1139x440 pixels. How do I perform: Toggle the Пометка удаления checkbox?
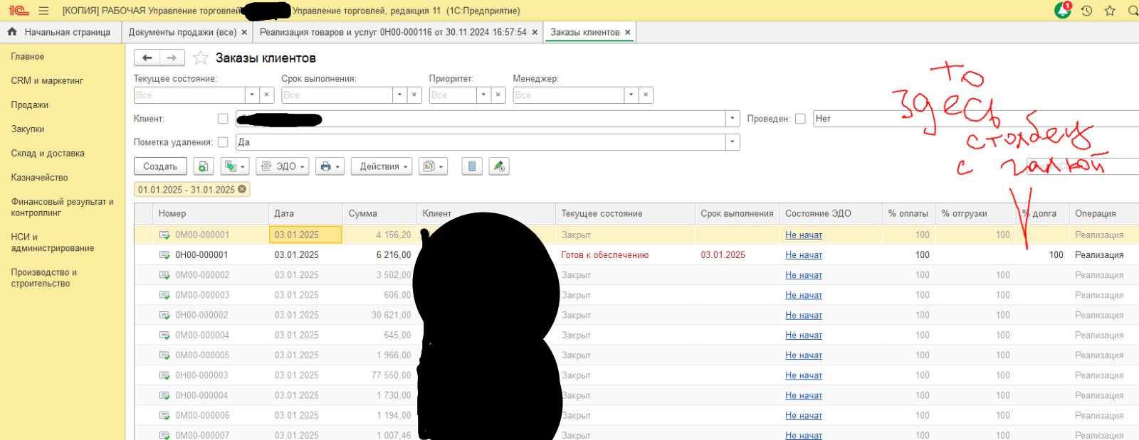223,142
